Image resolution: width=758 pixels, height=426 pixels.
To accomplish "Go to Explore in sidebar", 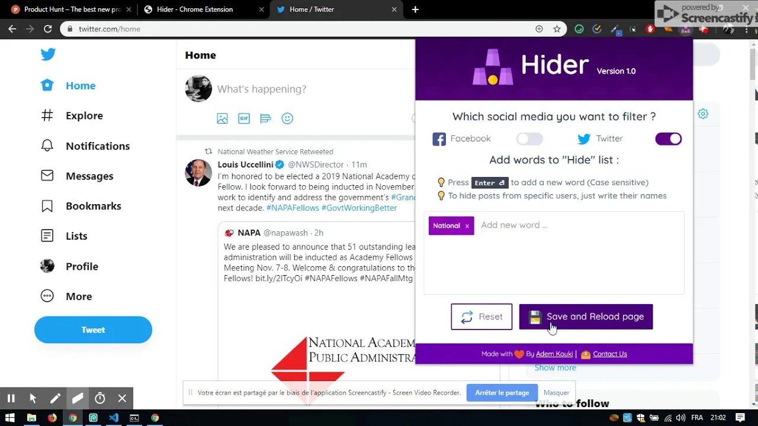I will pyautogui.click(x=72, y=115).
